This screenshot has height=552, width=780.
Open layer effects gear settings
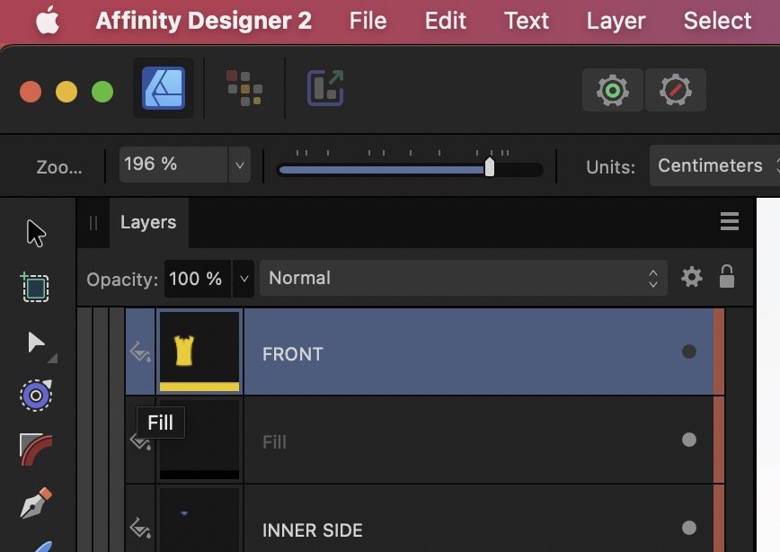click(691, 277)
